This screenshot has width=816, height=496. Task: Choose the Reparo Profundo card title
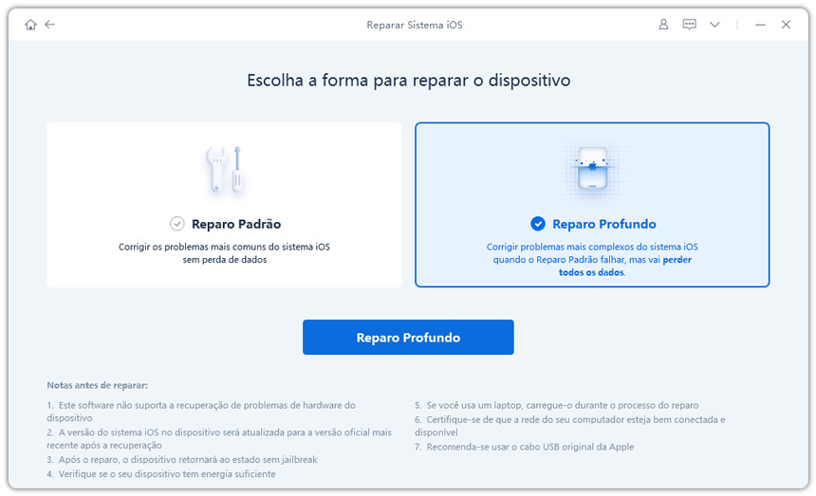(604, 224)
